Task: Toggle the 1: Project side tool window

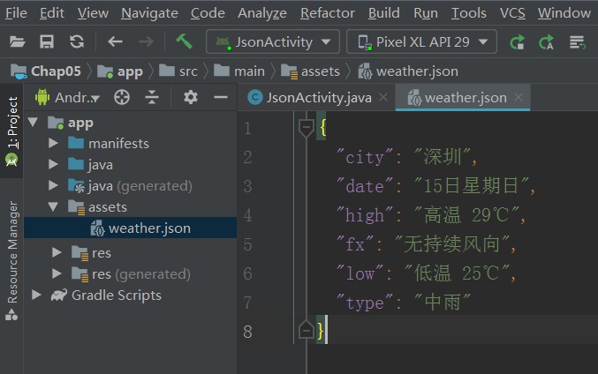Action: click(x=11, y=132)
